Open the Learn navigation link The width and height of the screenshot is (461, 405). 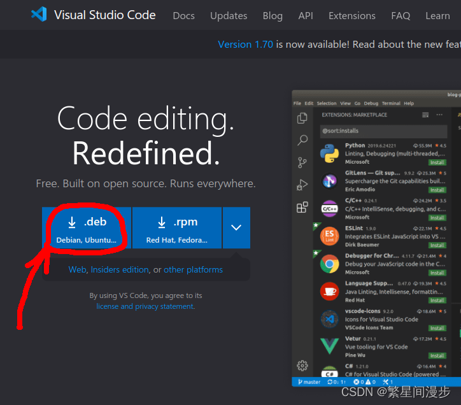pos(437,15)
